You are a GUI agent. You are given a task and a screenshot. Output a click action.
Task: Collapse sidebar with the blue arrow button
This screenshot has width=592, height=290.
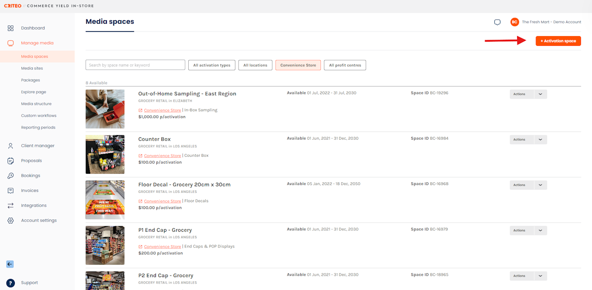point(10,264)
